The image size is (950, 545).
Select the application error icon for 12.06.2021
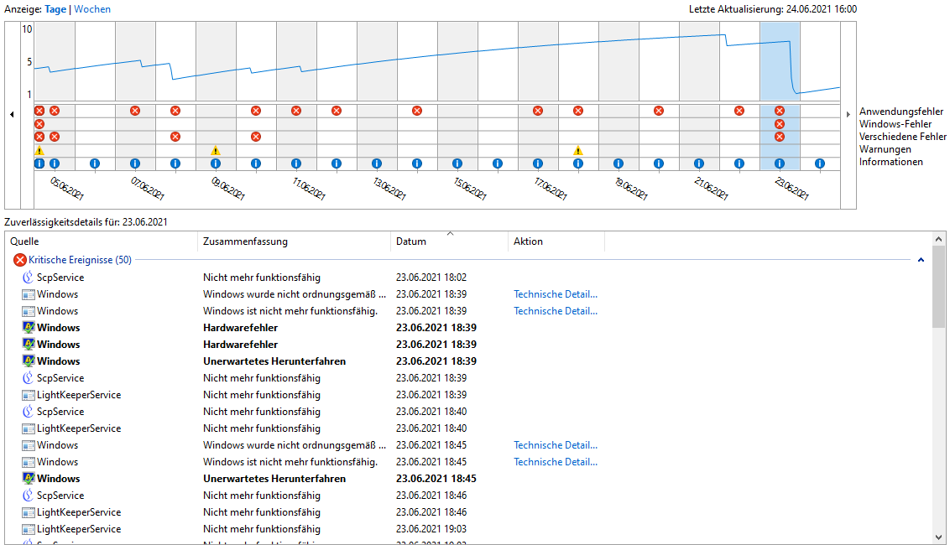coord(337,111)
